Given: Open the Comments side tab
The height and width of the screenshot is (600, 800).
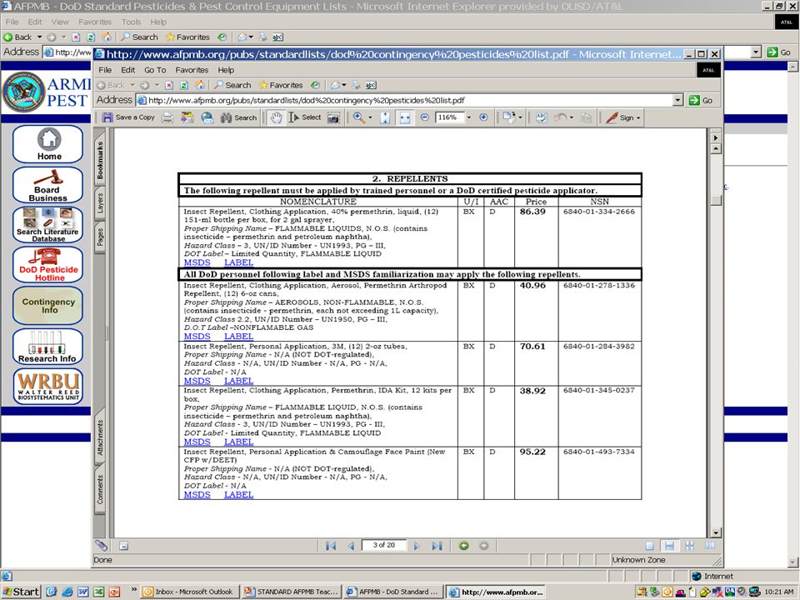Looking at the screenshot, I should click(100, 489).
